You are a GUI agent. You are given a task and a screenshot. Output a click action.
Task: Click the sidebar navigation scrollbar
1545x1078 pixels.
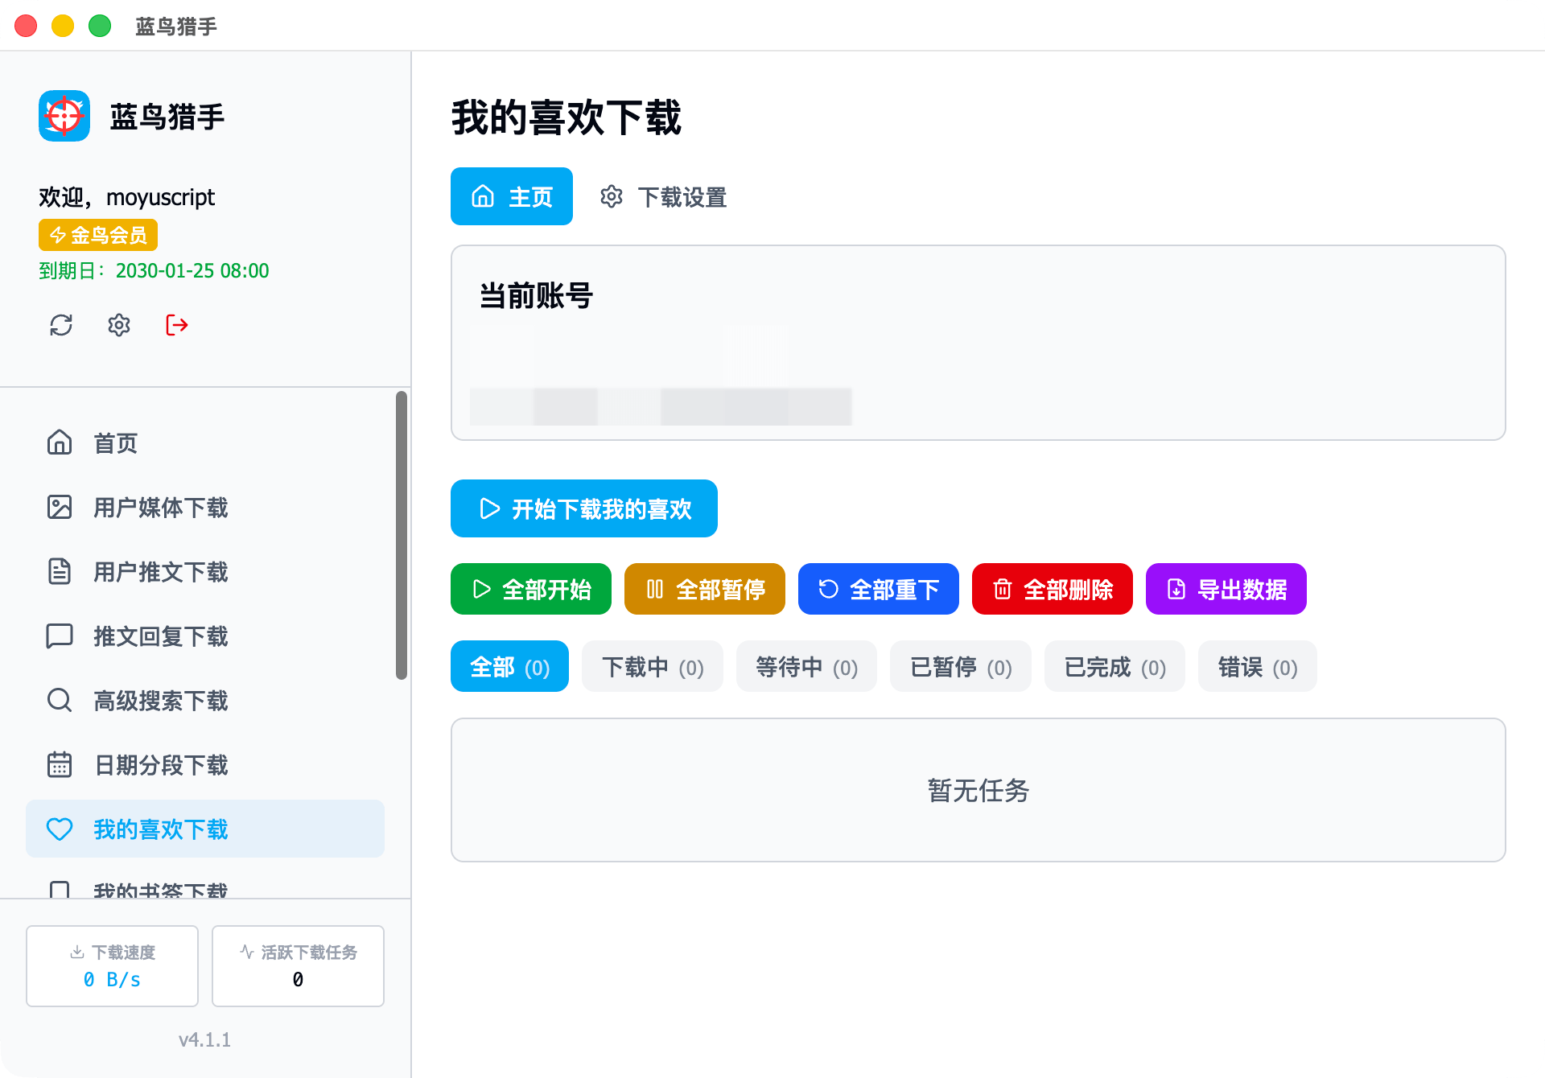(402, 535)
